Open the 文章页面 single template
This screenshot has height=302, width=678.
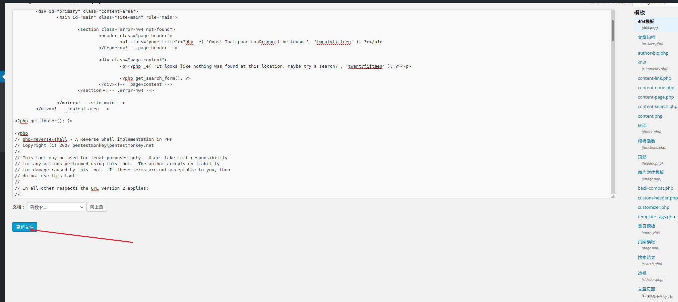coord(646,289)
